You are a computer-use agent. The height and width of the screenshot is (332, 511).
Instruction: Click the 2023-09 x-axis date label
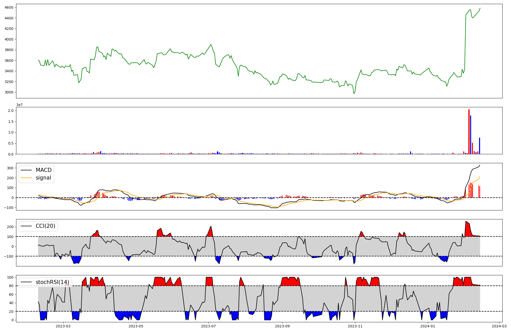point(282,326)
